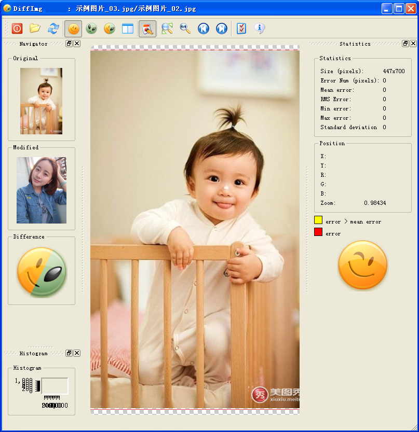Enable dual panel comparison mode
Screen dimensions: 419x432
point(127,29)
